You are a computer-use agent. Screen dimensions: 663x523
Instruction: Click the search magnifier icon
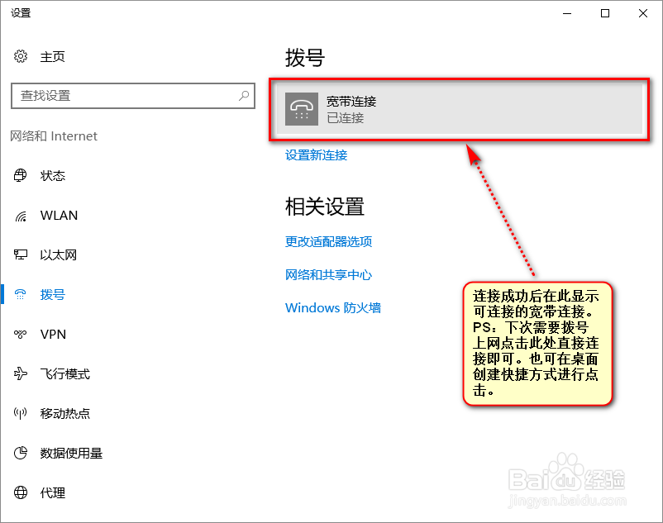[x=244, y=96]
